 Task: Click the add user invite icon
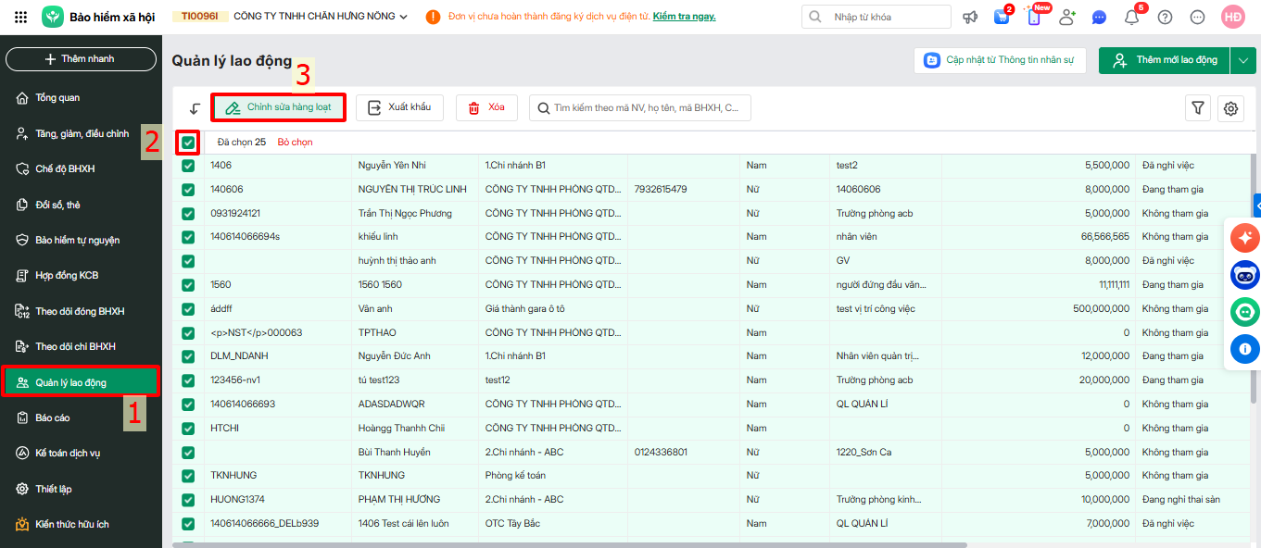tap(1067, 17)
